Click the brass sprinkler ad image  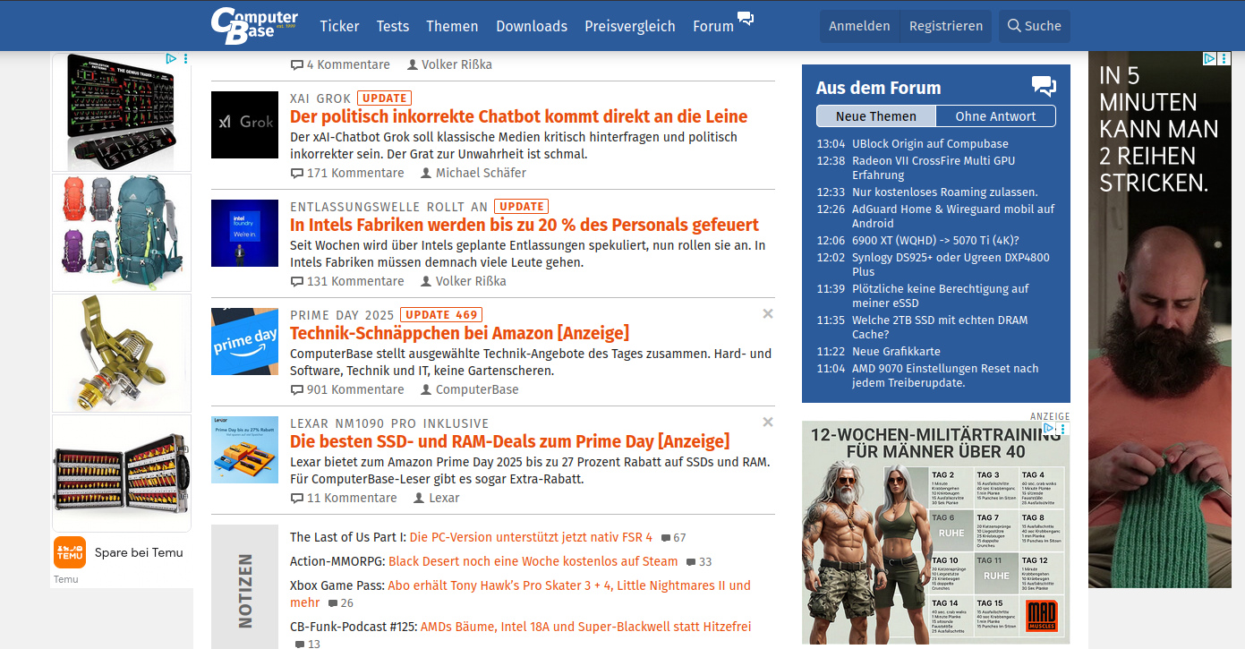tap(122, 353)
